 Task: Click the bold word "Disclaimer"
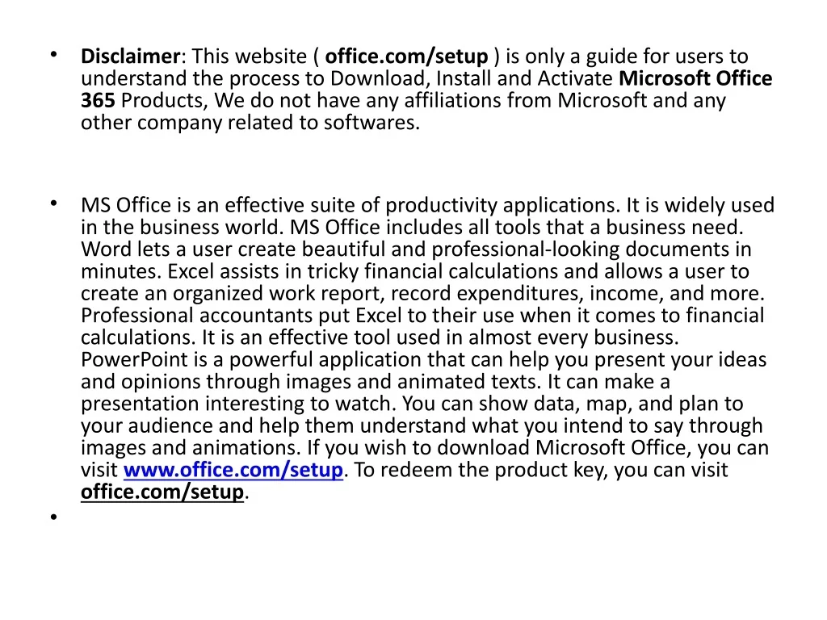click(131, 57)
